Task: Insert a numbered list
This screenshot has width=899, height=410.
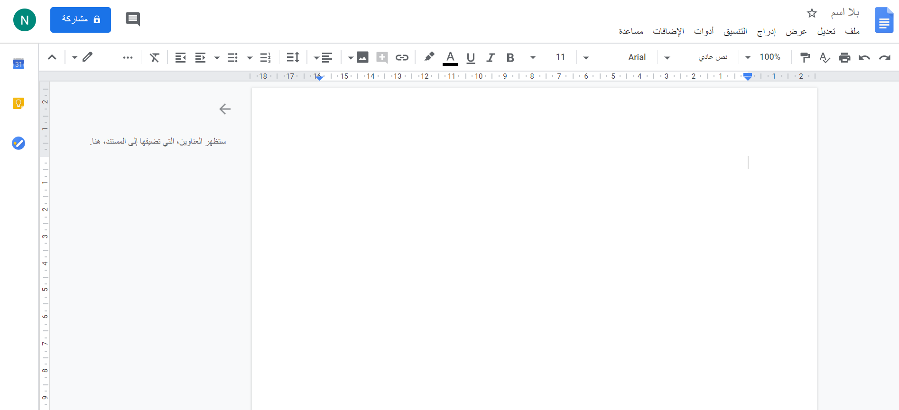Action: pyautogui.click(x=266, y=57)
